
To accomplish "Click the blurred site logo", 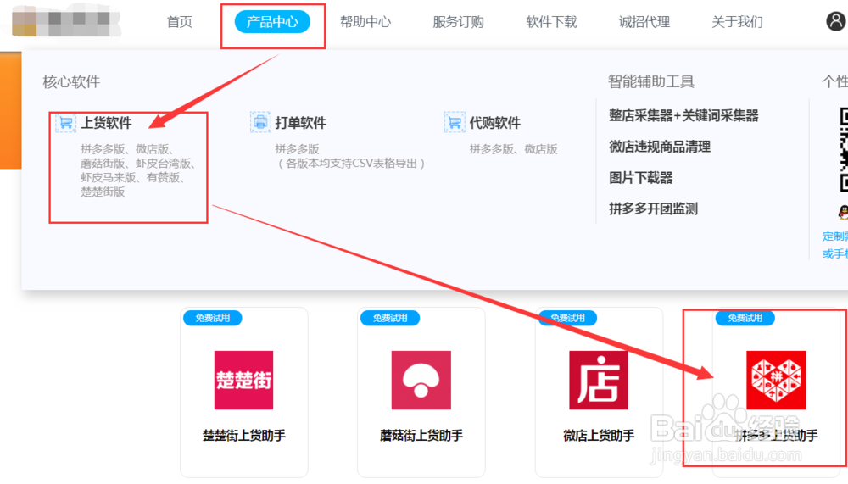I will click(66, 22).
